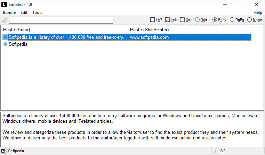Click the Paste (Shift+Enter) column header
Image resolution: width=265 pixels, height=155 pixels.
pos(190,30)
